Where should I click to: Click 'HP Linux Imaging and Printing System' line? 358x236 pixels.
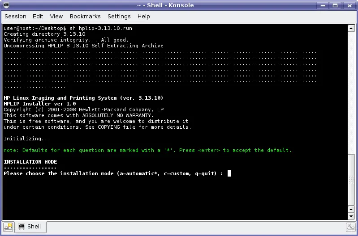point(84,98)
